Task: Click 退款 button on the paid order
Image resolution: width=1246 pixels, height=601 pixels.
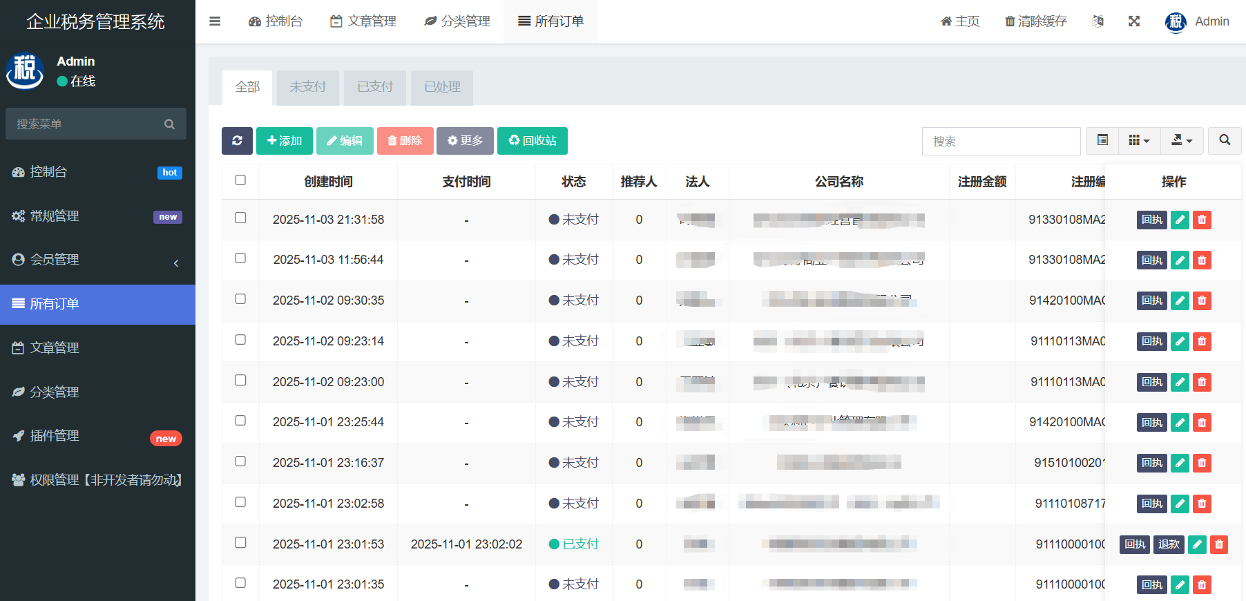Action: point(1169,544)
